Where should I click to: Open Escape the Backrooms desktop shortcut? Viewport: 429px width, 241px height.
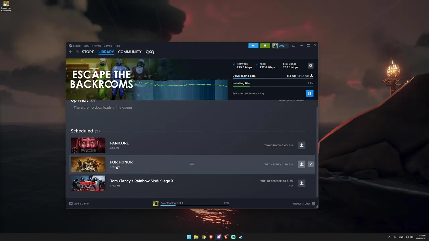coord(6,6)
